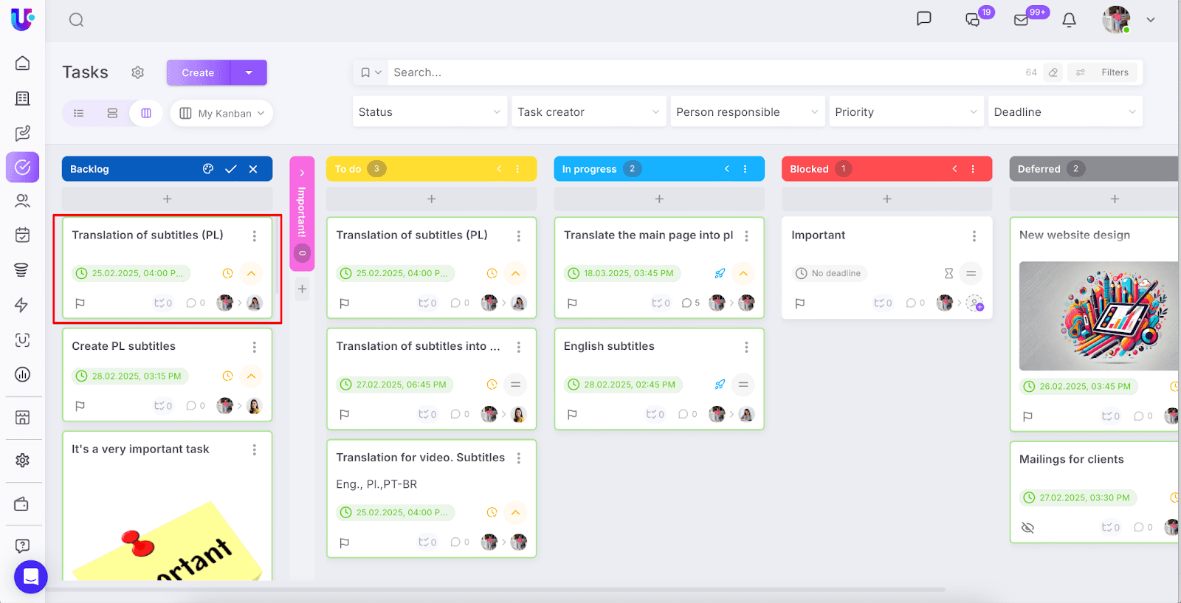
Task: Expand the Create button dropdown arrow
Action: click(249, 72)
